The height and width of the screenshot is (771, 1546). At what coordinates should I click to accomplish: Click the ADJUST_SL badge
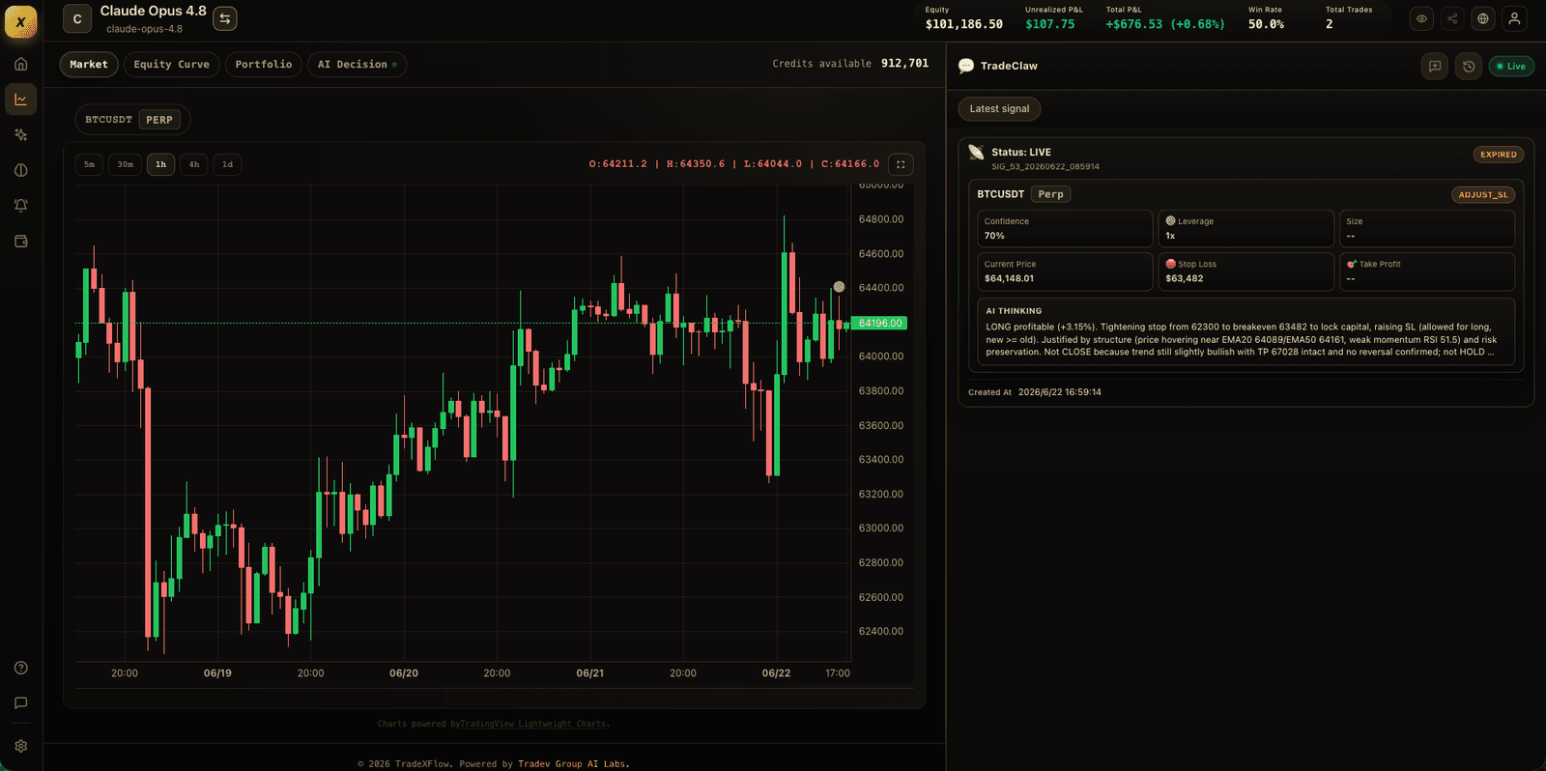[x=1483, y=195]
